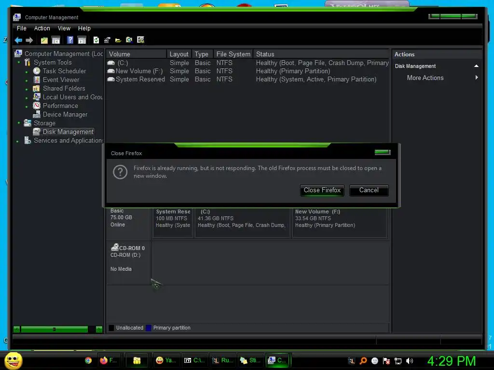Sort by the Volume column header
The image size is (494, 370).
tap(137, 54)
